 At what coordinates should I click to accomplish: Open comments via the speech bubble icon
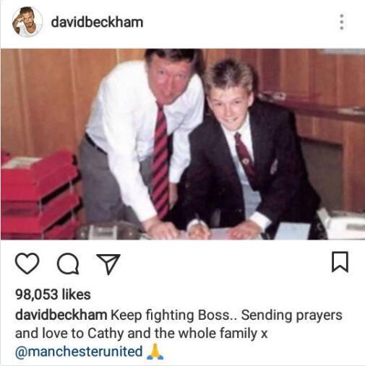(68, 263)
